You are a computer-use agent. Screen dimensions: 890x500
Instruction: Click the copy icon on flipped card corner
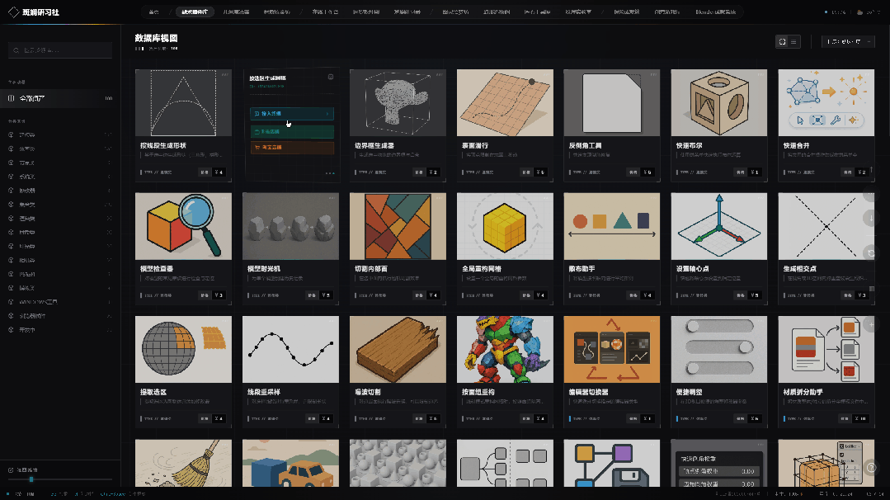[x=330, y=77]
